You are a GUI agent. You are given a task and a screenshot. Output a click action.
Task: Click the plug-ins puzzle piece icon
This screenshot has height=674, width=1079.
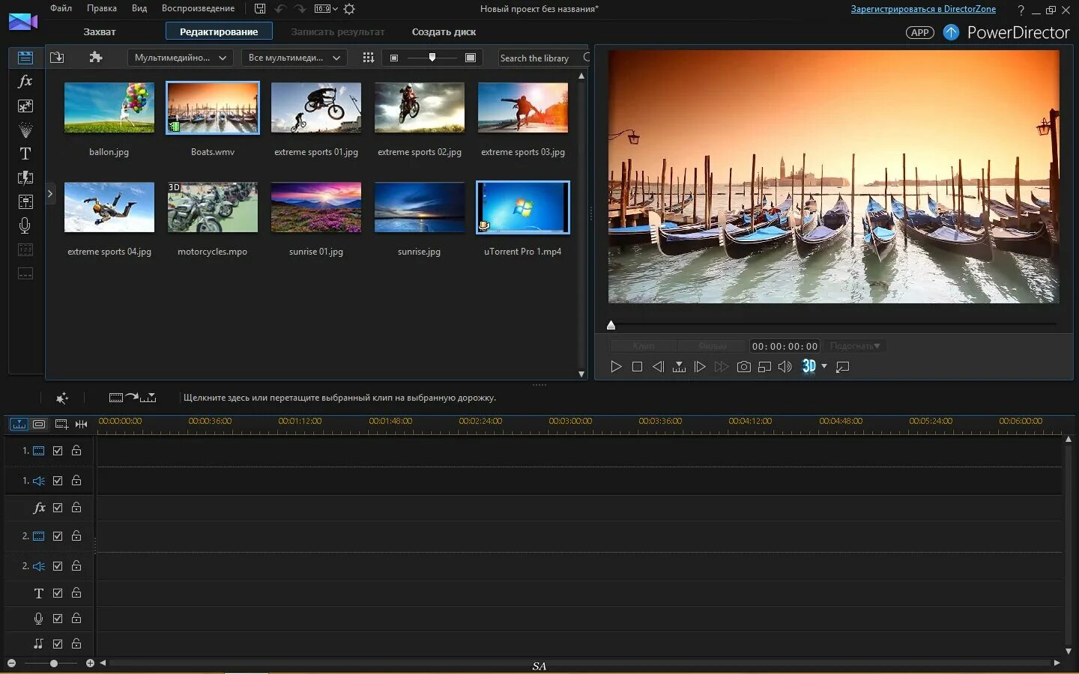tap(95, 58)
